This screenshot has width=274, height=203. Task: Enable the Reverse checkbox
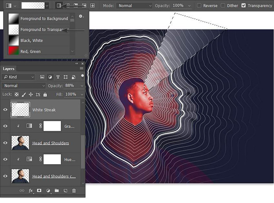(199, 5)
